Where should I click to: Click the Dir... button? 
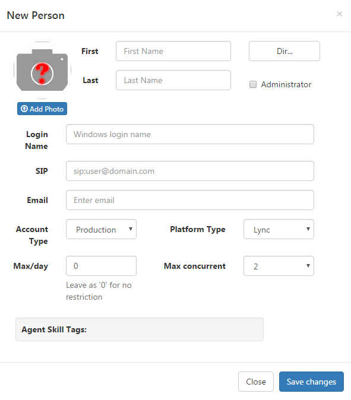[284, 51]
